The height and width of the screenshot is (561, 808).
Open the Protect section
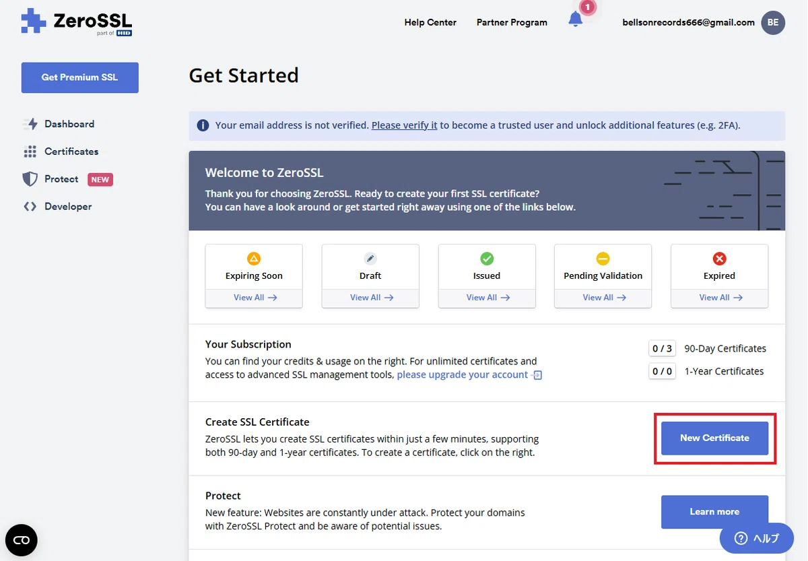(x=61, y=179)
